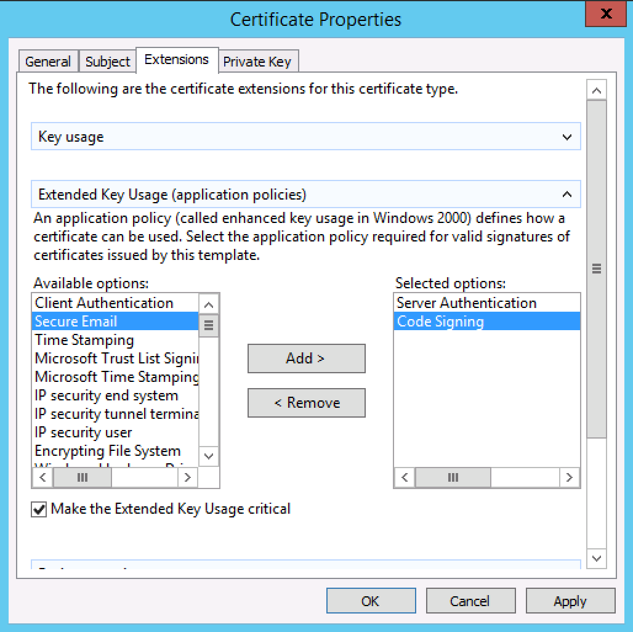Open the Private Key tab

257,62
